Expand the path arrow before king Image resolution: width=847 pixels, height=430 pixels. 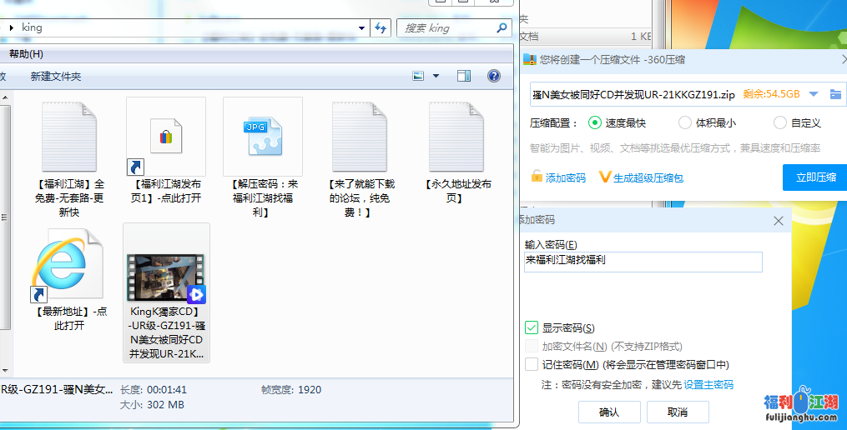point(12,27)
